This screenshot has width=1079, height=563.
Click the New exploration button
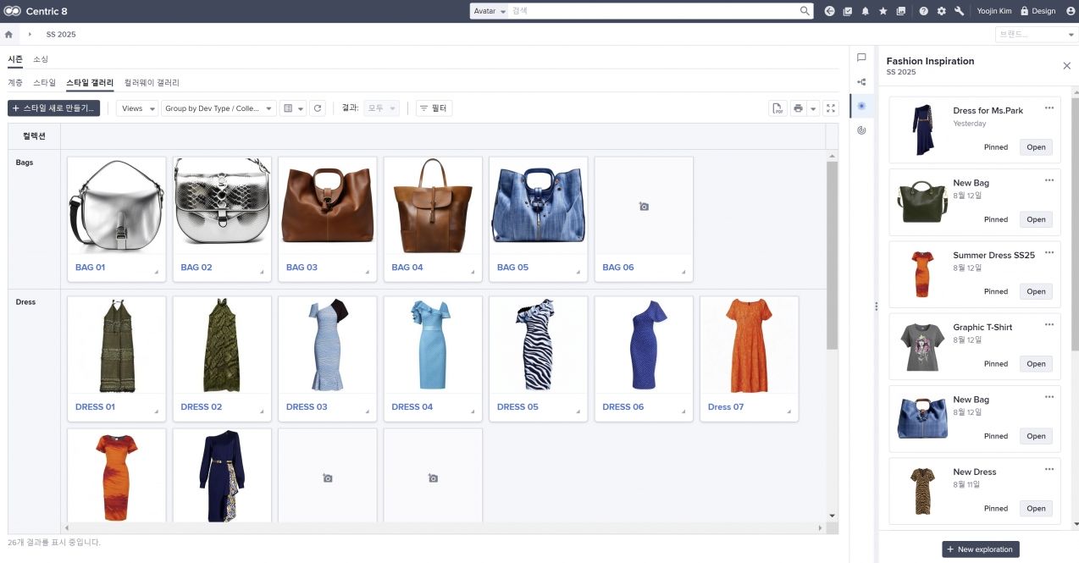pos(980,549)
